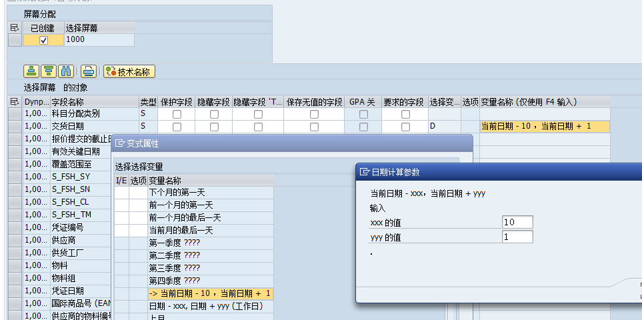Viewport: 642px width, 320px height.
Task: Click the 类型 column header
Action: 148,102
